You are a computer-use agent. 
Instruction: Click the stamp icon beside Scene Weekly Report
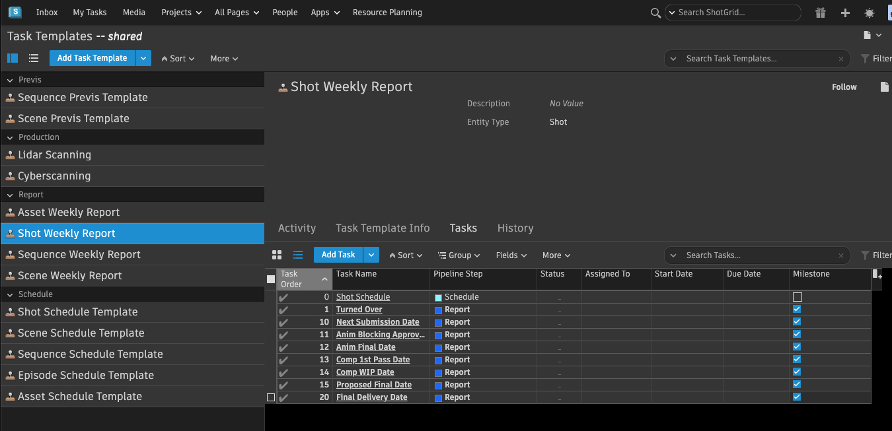point(10,276)
